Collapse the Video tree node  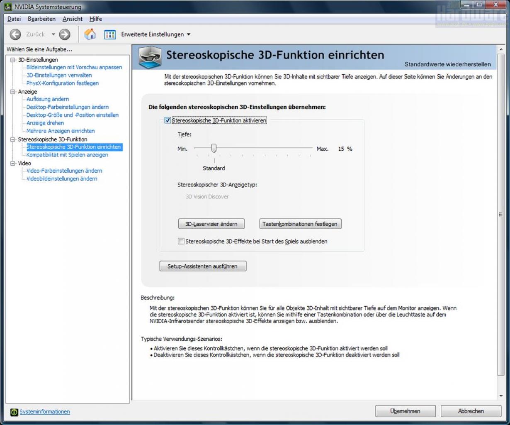coord(13,164)
